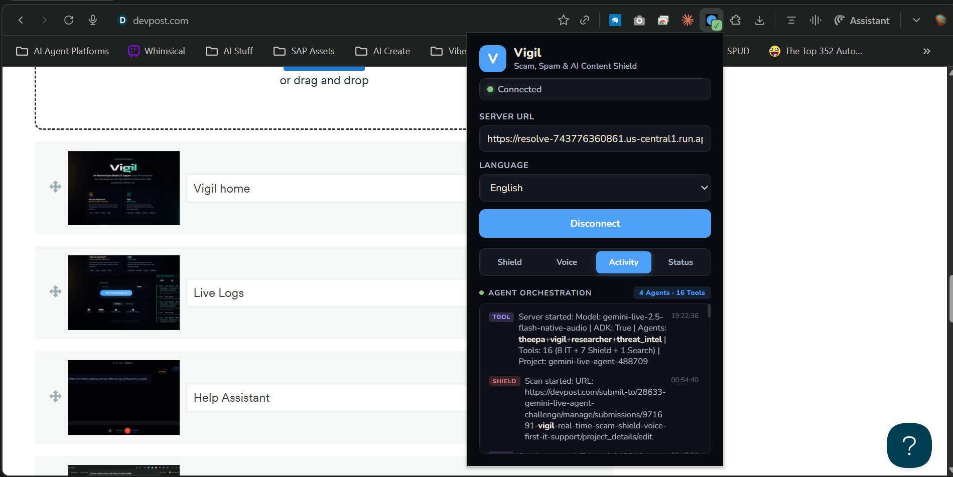953x477 pixels.
Task: Click the question mark help button
Action: 909,445
